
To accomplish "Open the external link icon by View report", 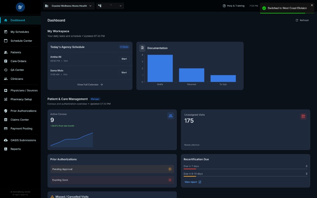I will (x=200, y=182).
